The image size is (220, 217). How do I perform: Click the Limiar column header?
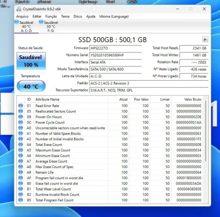[x=161, y=99]
